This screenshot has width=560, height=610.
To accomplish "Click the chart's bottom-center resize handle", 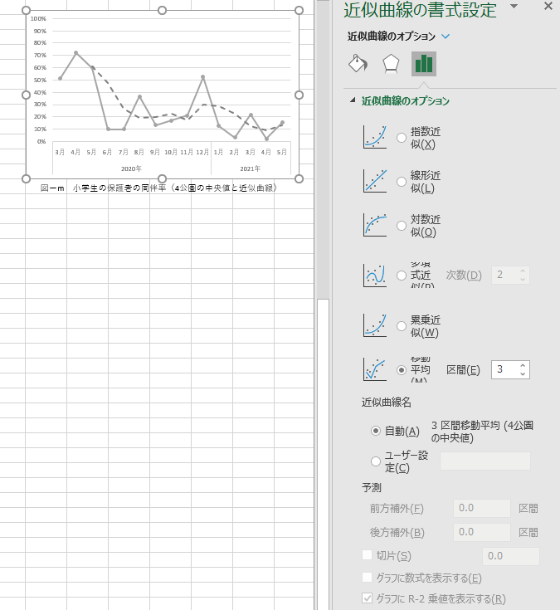I will [x=162, y=178].
